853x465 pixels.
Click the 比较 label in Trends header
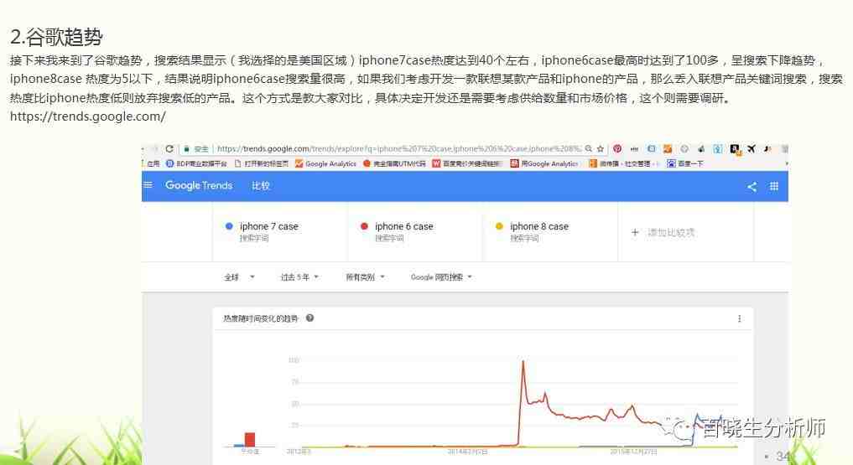point(261,185)
